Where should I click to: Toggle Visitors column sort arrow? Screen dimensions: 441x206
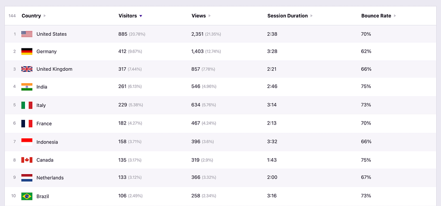tap(141, 16)
